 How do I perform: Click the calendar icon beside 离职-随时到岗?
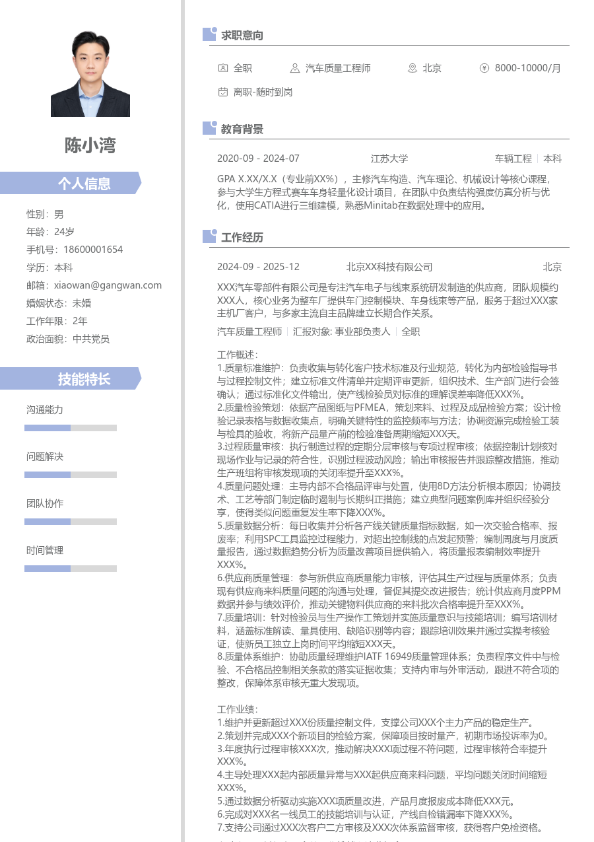(223, 92)
